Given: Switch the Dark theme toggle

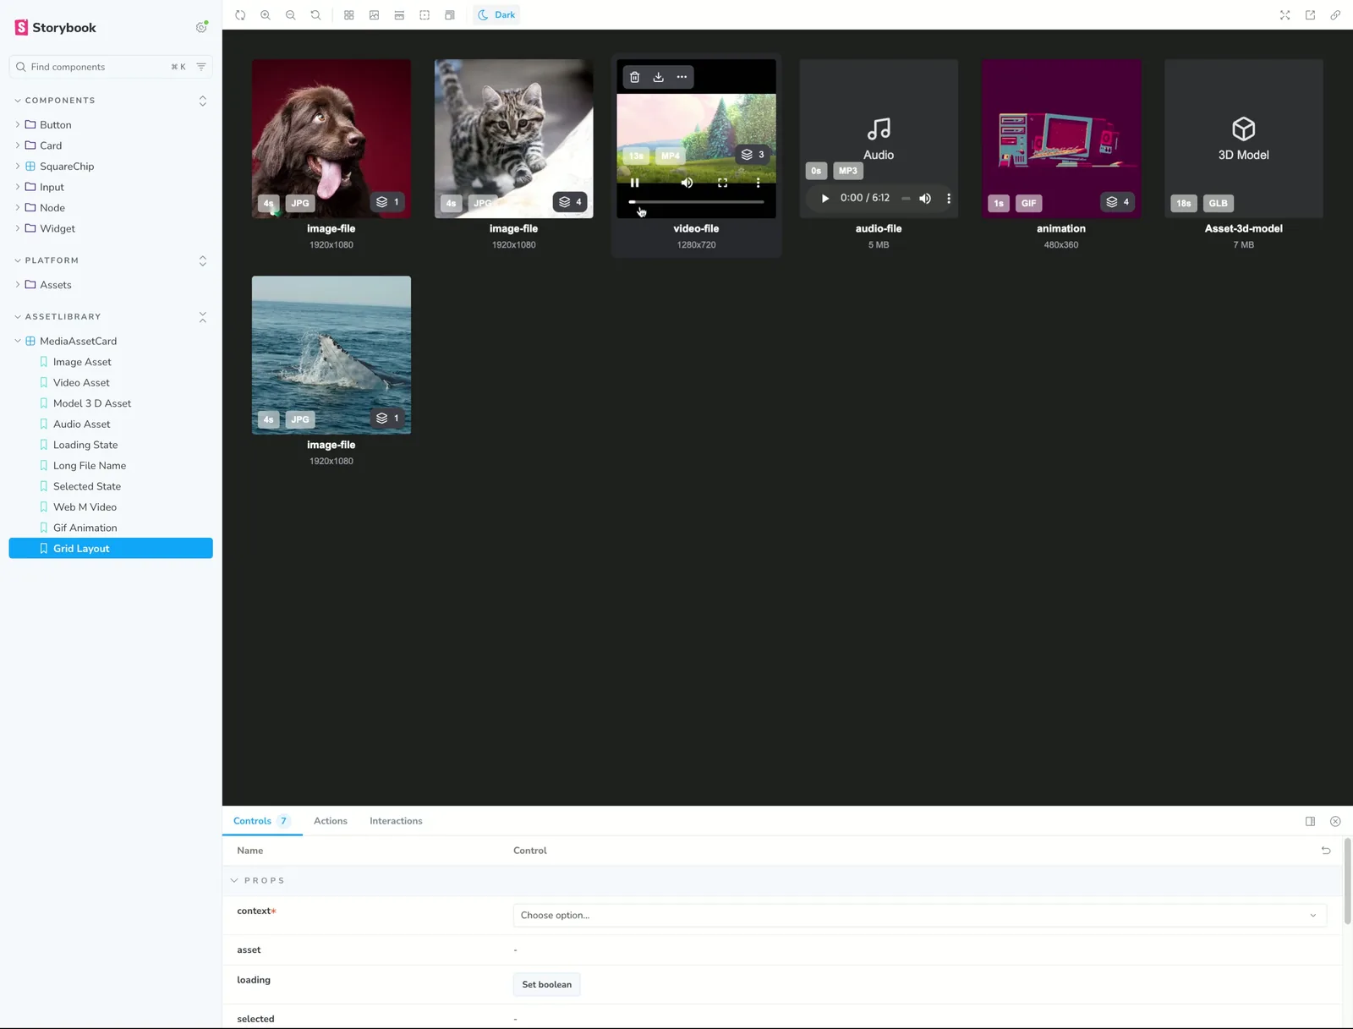Looking at the screenshot, I should 496,15.
